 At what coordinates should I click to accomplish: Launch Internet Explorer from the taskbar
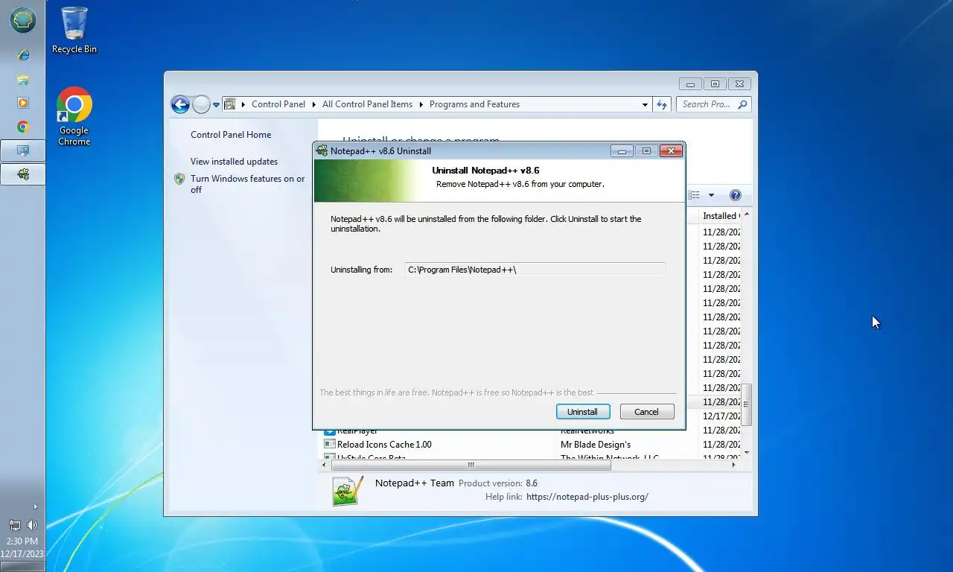(x=23, y=56)
